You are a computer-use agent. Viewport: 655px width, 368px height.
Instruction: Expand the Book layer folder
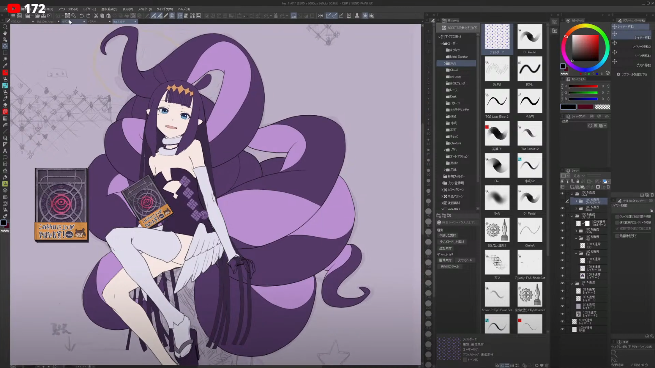(x=576, y=208)
